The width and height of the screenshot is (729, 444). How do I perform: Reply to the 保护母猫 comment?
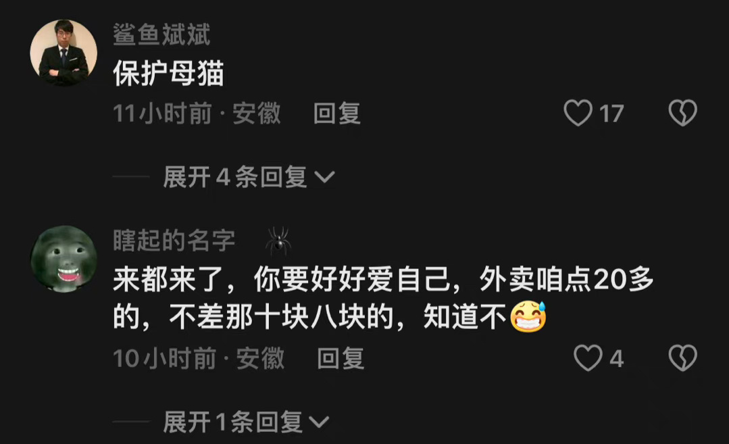point(337,114)
